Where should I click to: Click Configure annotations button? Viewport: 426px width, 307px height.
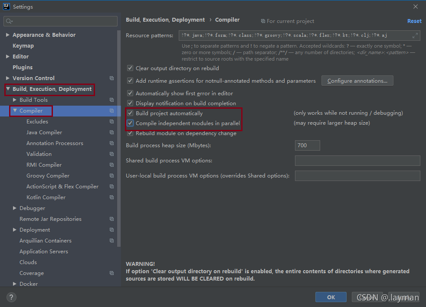[357, 81]
